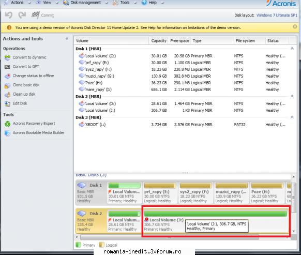
Task: Click the Redo arrow icon
Action: point(22,15)
